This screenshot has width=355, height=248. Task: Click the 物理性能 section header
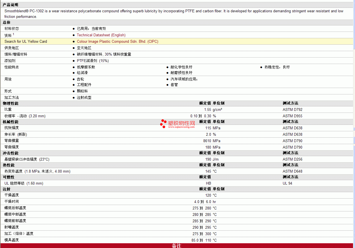[10, 103]
